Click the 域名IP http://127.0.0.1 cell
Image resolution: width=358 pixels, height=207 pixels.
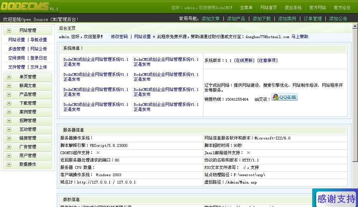[x=131, y=182]
